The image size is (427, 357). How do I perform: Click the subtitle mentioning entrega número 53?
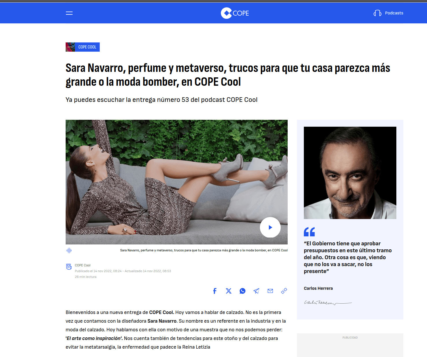click(x=162, y=100)
